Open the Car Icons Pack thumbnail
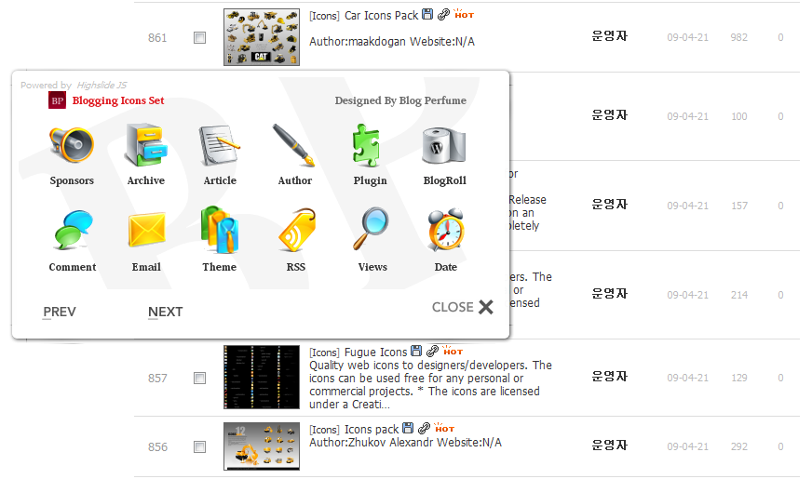 [262, 37]
